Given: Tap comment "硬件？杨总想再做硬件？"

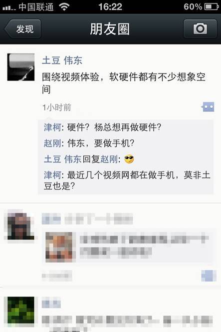Looking at the screenshot, I should [114, 127].
